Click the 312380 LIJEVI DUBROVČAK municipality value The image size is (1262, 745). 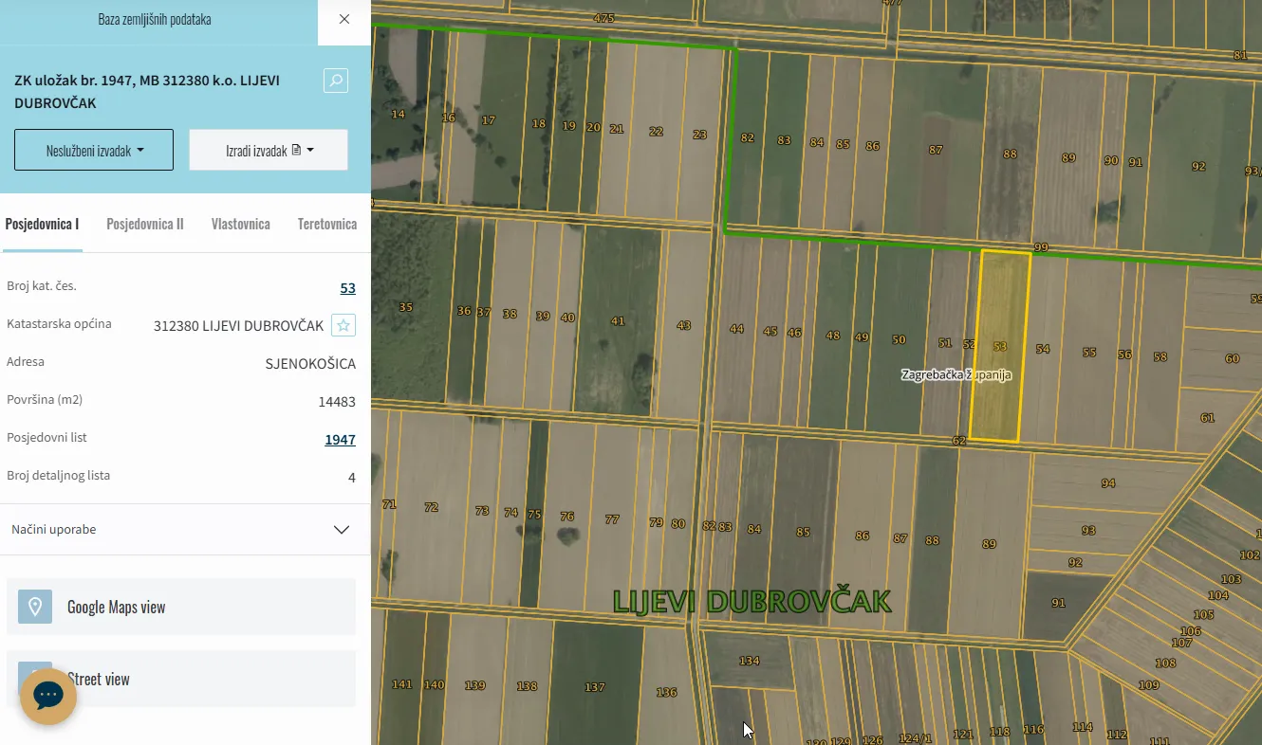point(238,326)
